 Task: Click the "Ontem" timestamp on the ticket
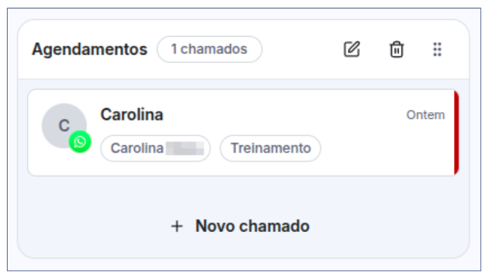click(425, 115)
